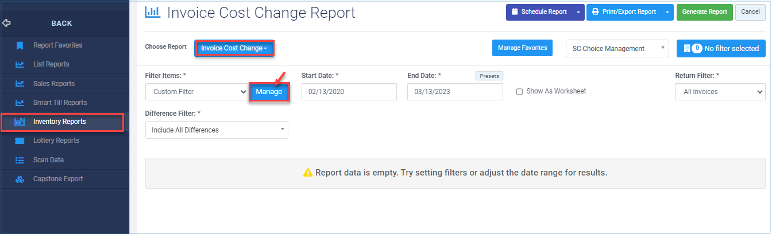The image size is (772, 234).
Task: Click the Manage Favorites button
Action: coord(522,48)
